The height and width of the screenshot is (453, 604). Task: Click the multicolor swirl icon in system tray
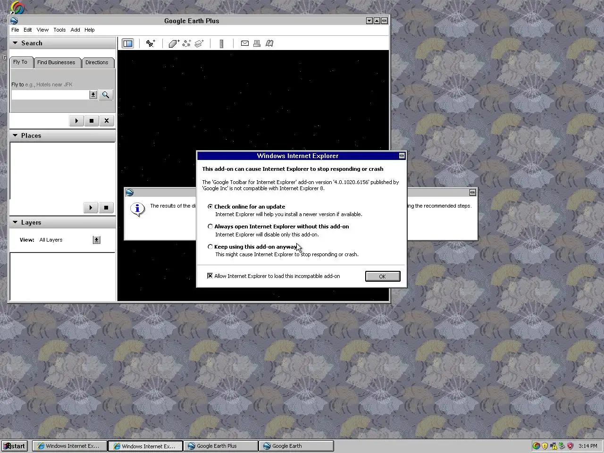(537, 446)
